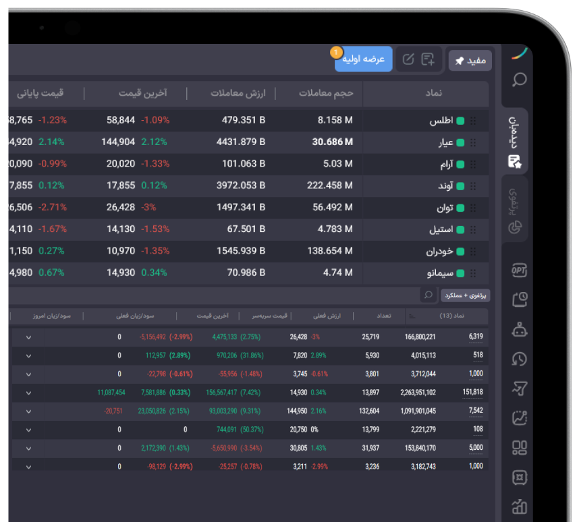Click the green status square beside اطلس
The height and width of the screenshot is (522, 577).
[460, 121]
